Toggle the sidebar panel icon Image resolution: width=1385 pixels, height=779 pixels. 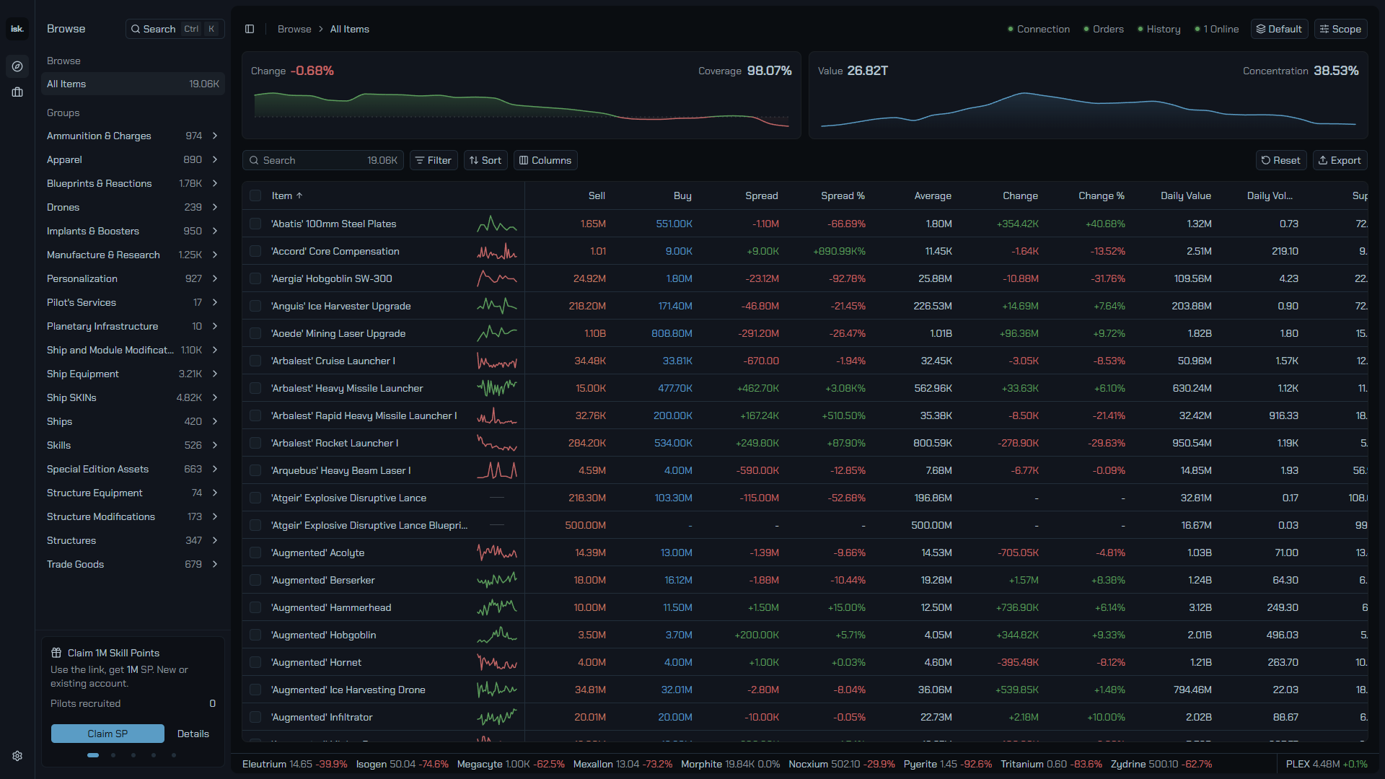pyautogui.click(x=250, y=29)
